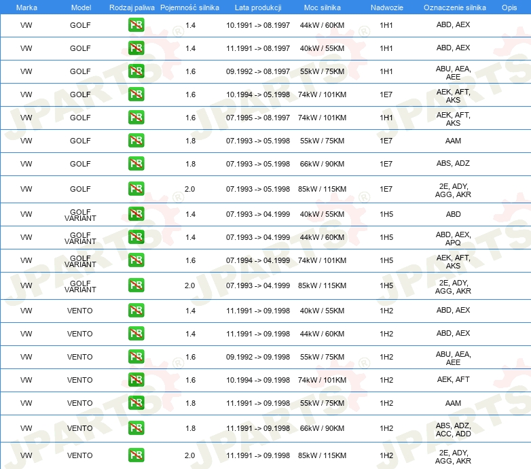Click ABU, AEA, AEE in the Golf row
The height and width of the screenshot is (469, 531).
[453, 73]
